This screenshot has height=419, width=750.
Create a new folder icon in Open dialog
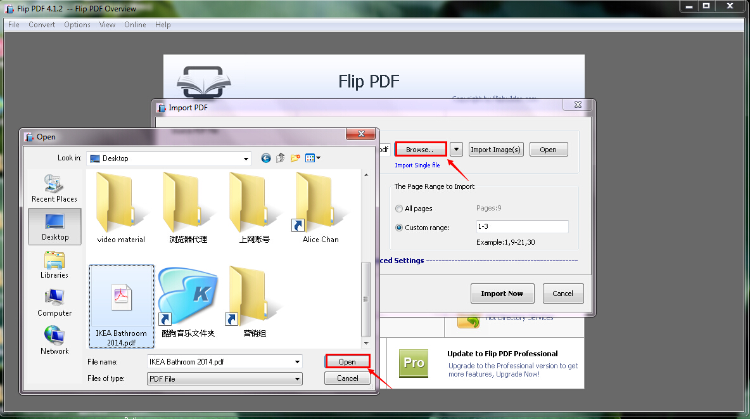point(295,158)
